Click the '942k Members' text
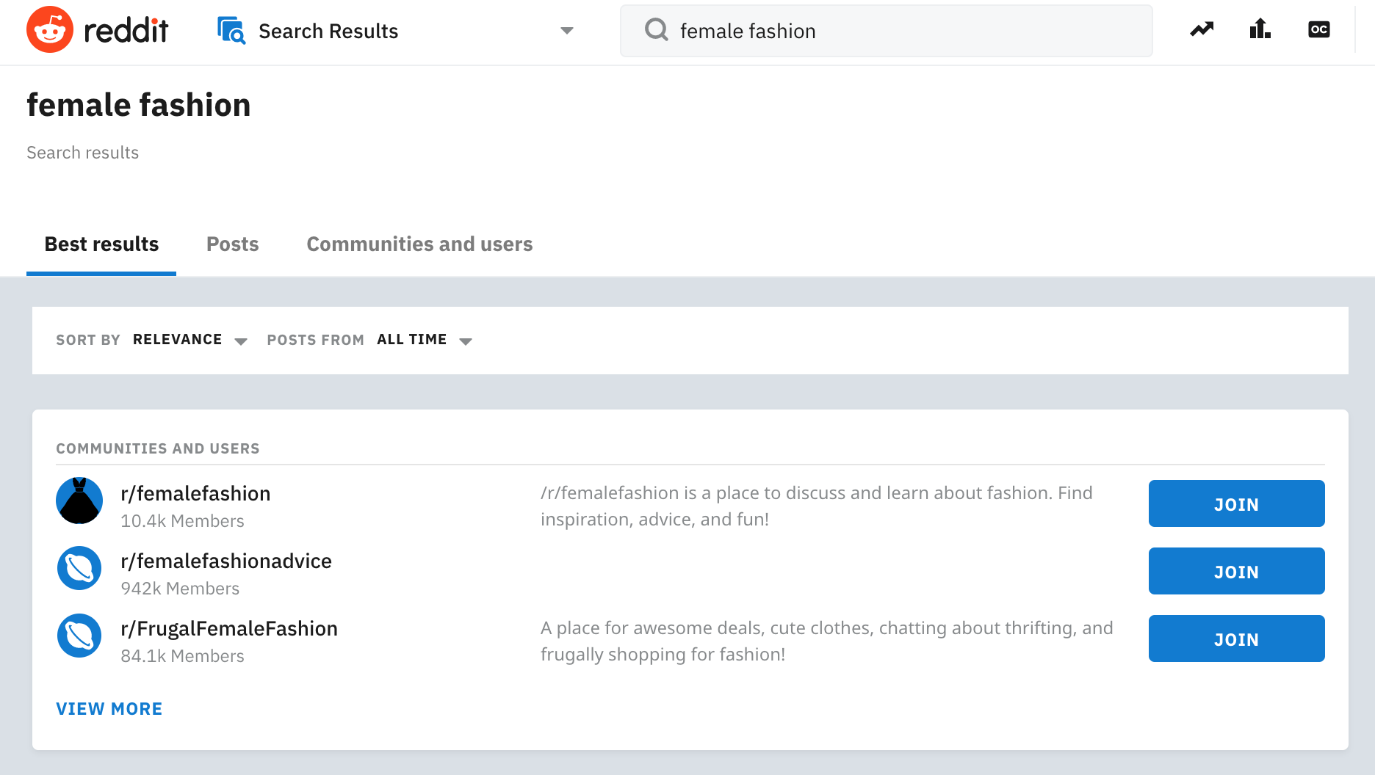 (180, 589)
